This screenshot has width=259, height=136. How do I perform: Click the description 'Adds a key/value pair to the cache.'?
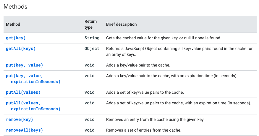tap(138, 65)
